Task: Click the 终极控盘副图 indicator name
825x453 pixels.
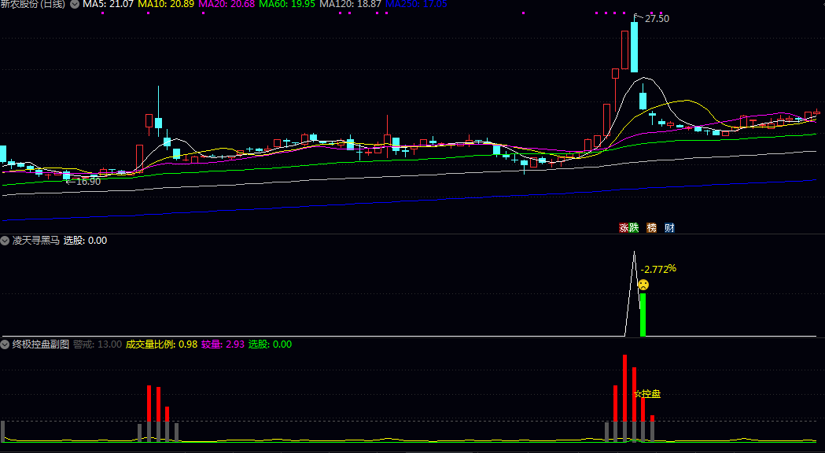Action: [41, 344]
